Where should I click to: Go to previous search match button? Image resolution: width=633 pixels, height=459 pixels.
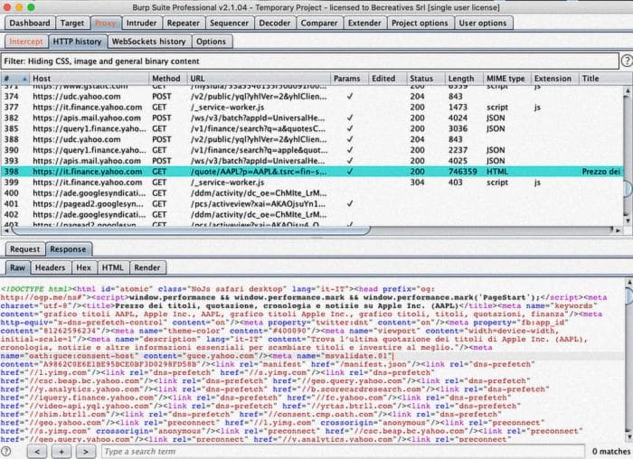[37, 452]
